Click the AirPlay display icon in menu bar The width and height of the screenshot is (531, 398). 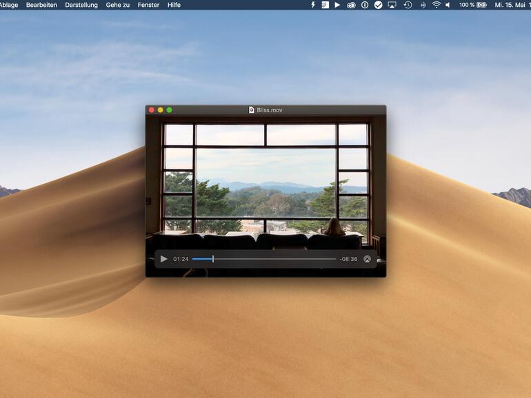[x=392, y=5]
